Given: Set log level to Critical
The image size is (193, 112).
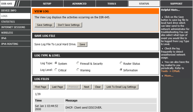Looking at the screenshot, I should pos(56,70).
